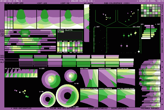Click the Red/Cyan complementary desaturation chart
164x110 pixels.
click(x=89, y=78)
